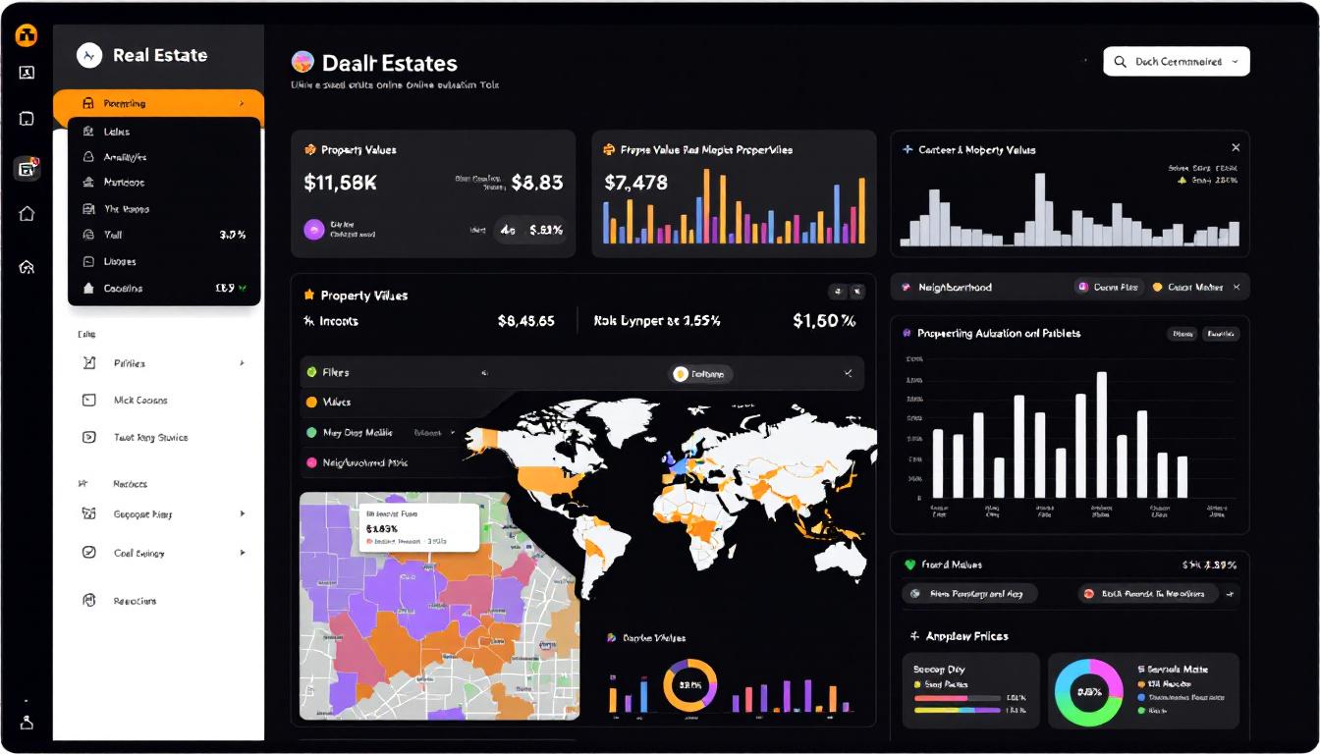Click the orange app logo in the left rail
The height and width of the screenshot is (754, 1320).
click(x=27, y=36)
